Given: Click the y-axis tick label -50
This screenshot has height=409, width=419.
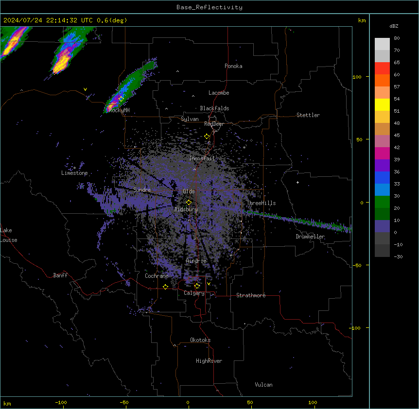Looking at the screenshot, I should (x=357, y=265).
